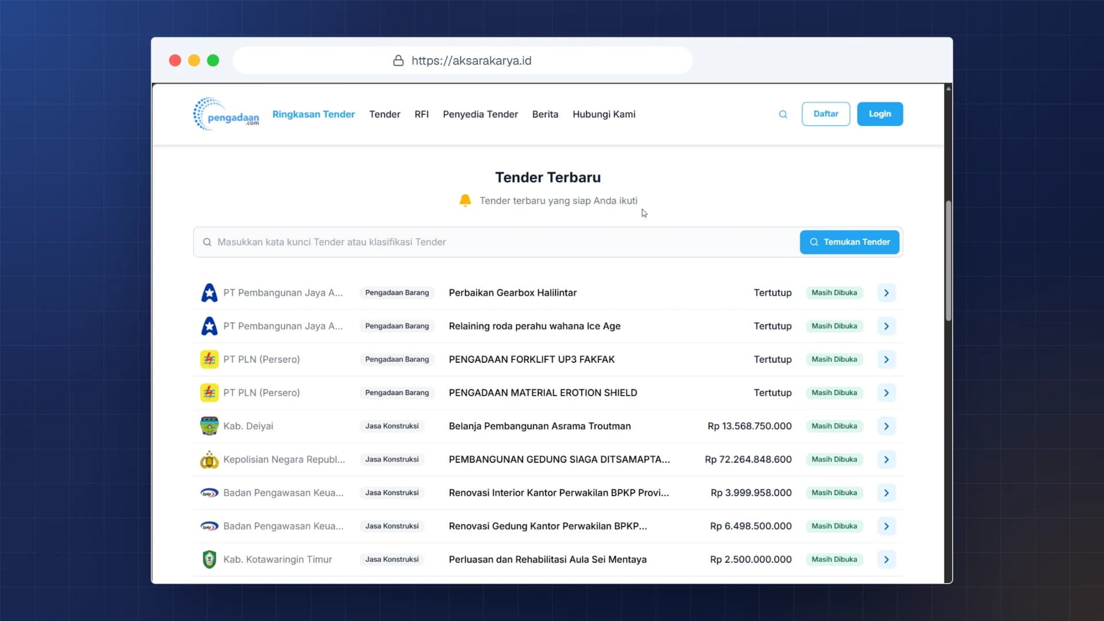Open chevron for Perluasan Aula Sei Mentaya
Screen dimensions: 1104x621
point(886,559)
